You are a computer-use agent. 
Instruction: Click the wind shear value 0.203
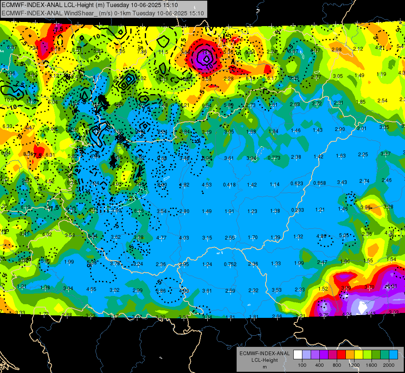click(x=297, y=210)
